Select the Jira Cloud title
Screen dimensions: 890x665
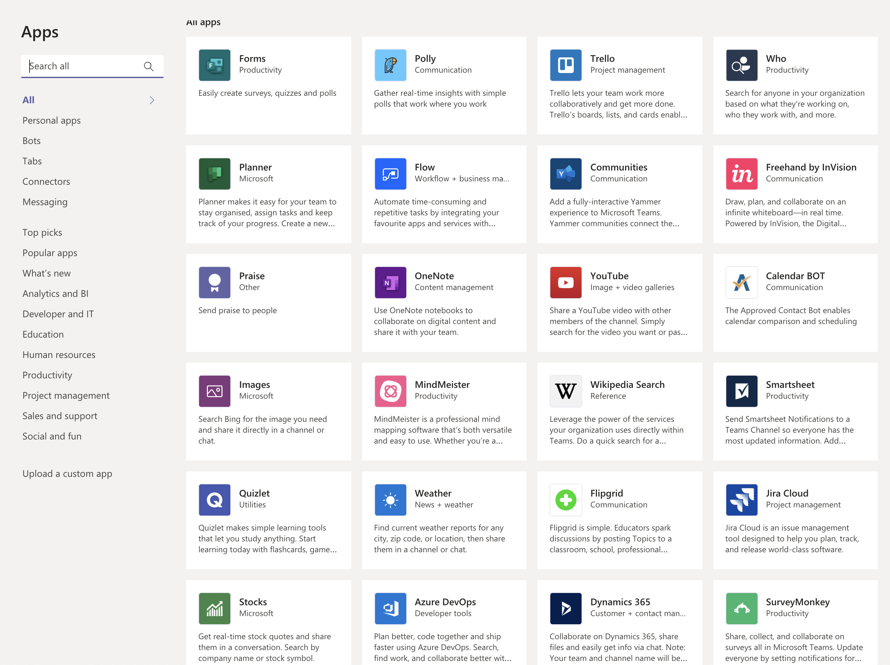[x=787, y=493]
